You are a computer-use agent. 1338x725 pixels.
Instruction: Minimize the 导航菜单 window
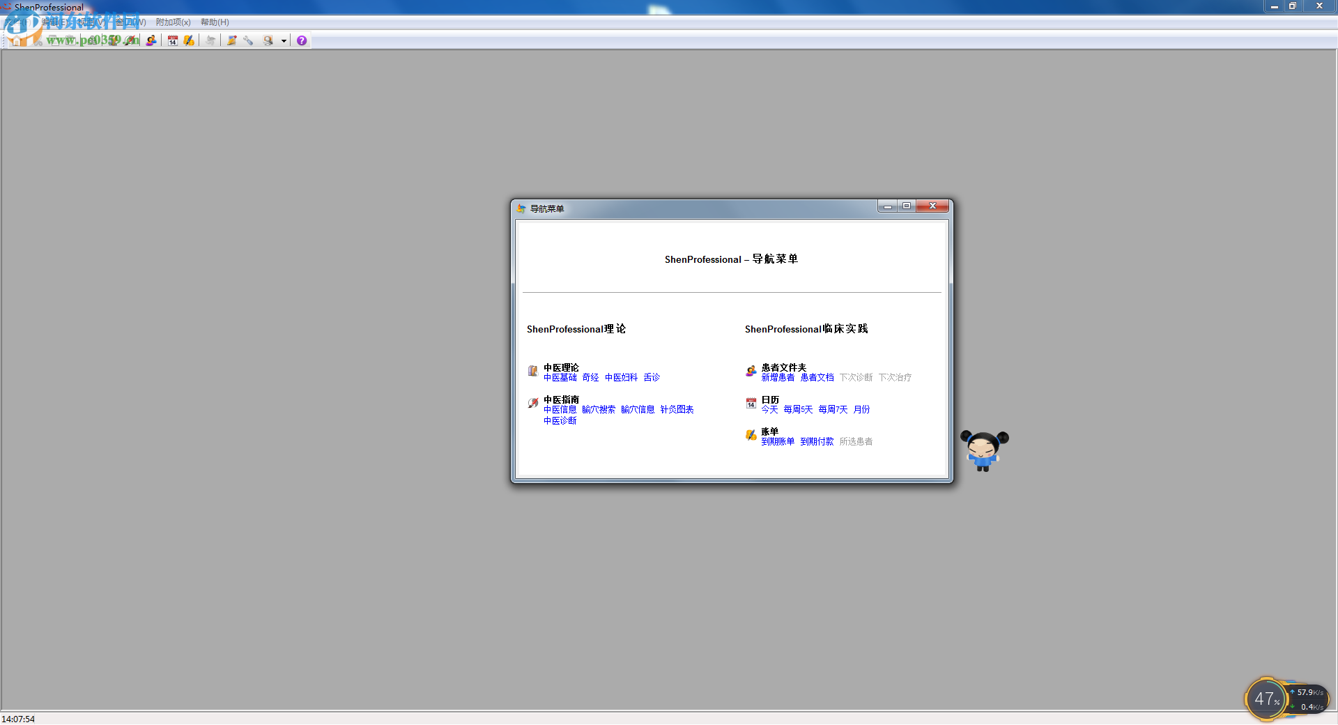click(x=887, y=206)
